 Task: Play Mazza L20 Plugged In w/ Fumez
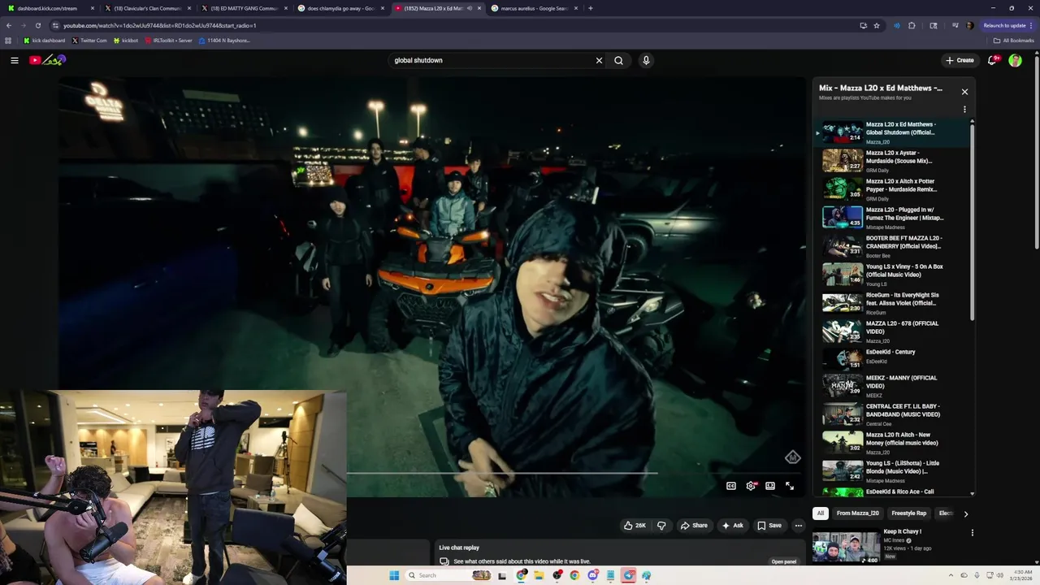[843, 218]
